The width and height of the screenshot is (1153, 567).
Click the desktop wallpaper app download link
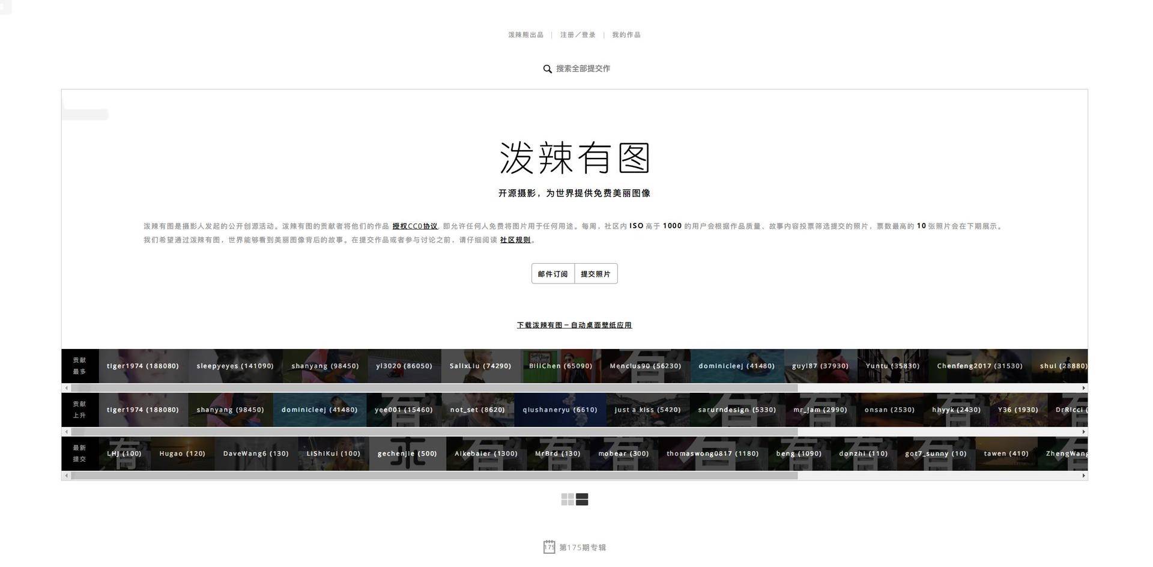pos(574,325)
